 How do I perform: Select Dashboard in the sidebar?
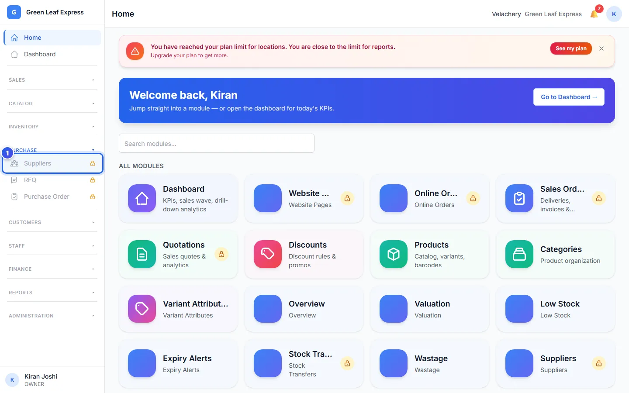[52, 54]
